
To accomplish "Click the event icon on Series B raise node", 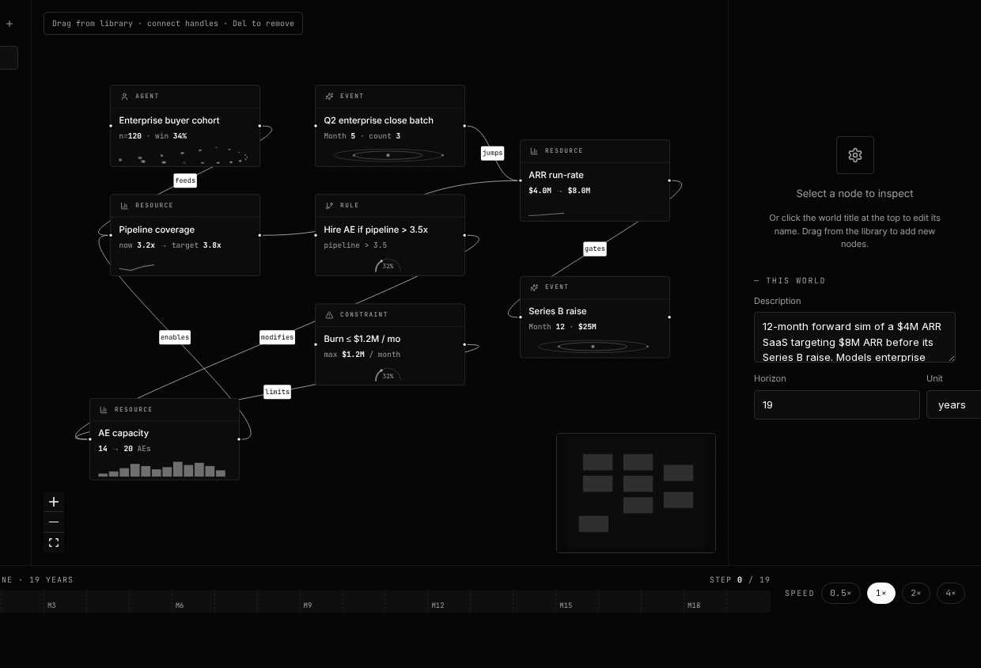I will coord(534,287).
